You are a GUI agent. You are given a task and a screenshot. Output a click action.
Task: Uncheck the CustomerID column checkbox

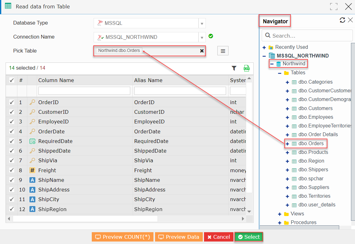pyautogui.click(x=11, y=112)
